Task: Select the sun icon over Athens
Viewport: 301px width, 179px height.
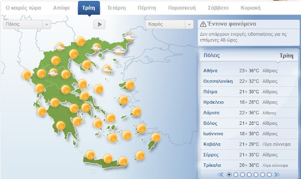Action: (86, 108)
